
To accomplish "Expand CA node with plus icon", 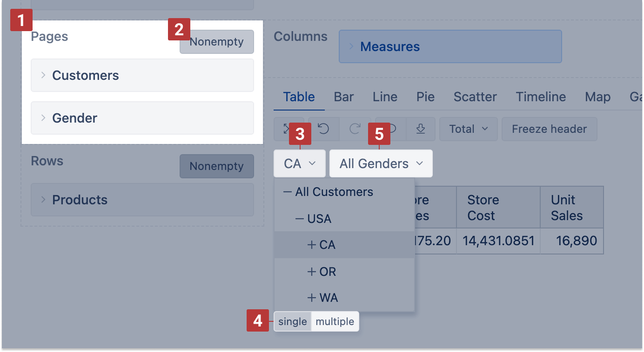I will click(x=312, y=245).
